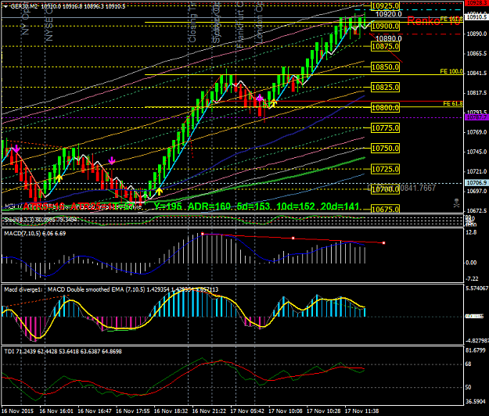Select the 10800.0 yellow price level box
The image size is (489, 416).
tap(386, 108)
